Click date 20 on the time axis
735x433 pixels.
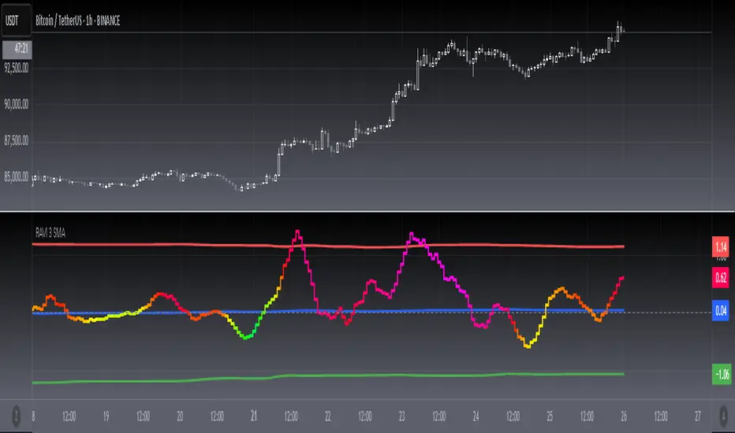(x=180, y=416)
